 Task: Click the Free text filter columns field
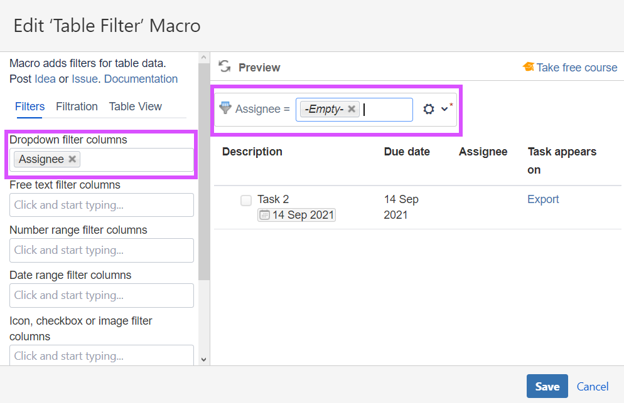[x=102, y=205]
